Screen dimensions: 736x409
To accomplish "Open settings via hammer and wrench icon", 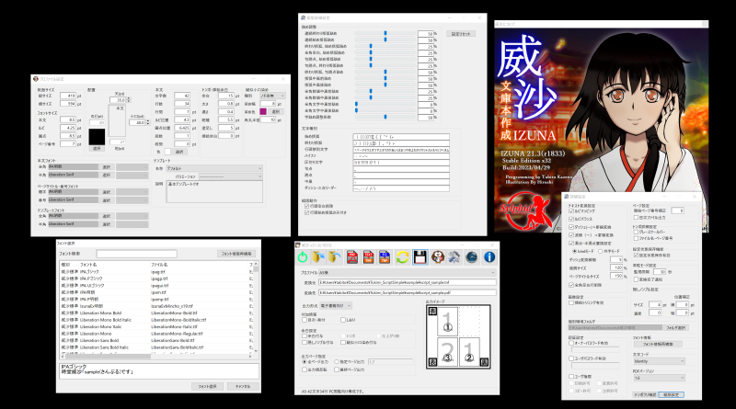I will (x=454, y=257).
